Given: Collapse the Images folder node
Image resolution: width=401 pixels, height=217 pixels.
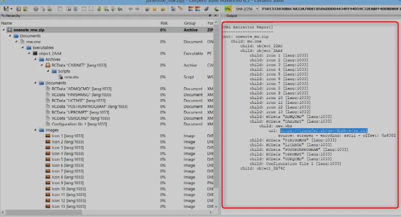Looking at the screenshot, I should tap(35, 130).
